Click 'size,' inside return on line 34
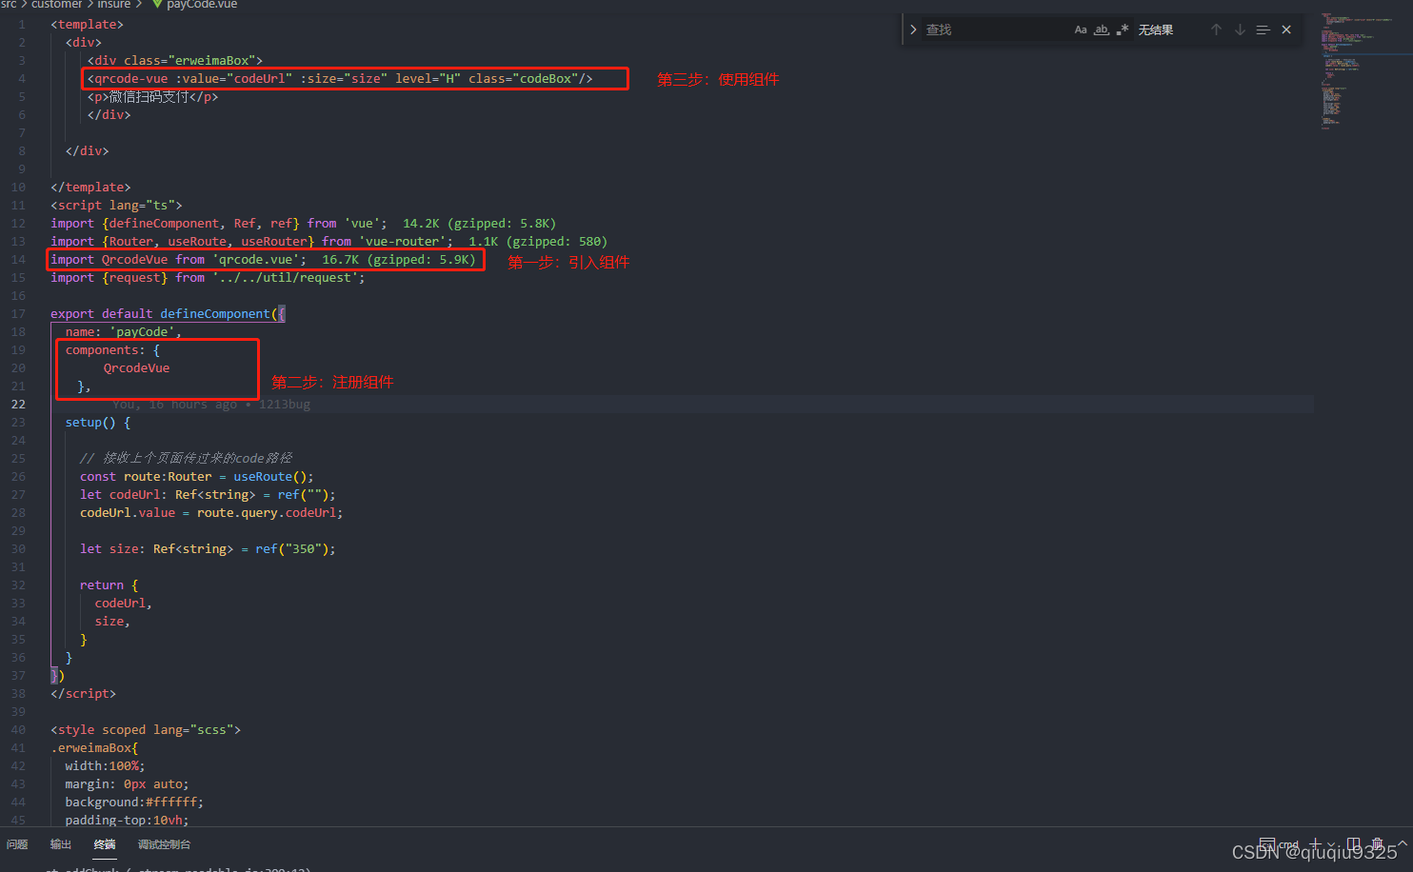 (112, 621)
